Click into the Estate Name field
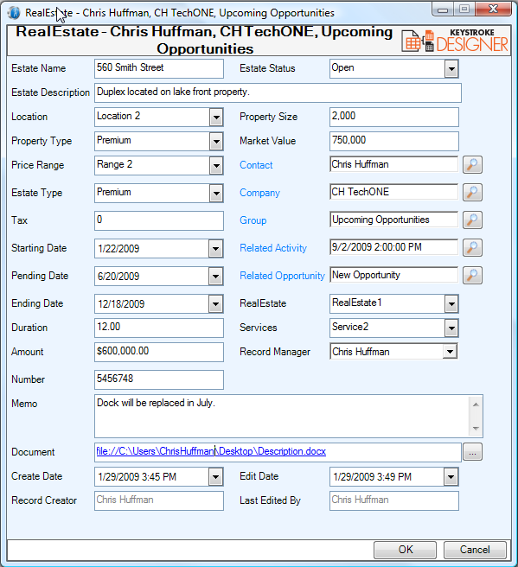This screenshot has height=567, width=518. pos(159,68)
